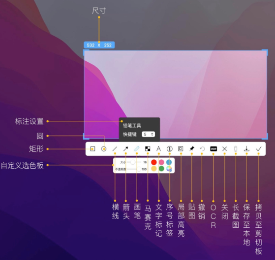Open the 快捷键 shortcut stepper showing 5
Viewport: 275px width, 260px height.
[x=148, y=134]
